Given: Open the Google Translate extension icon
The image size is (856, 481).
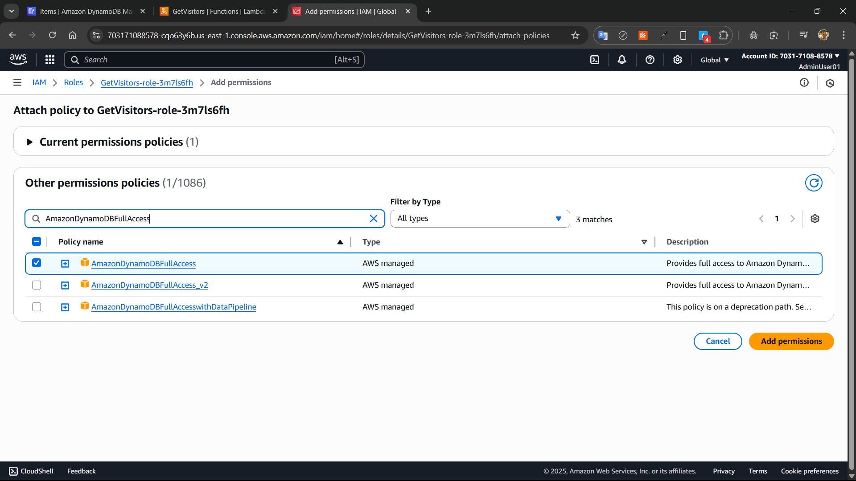Looking at the screenshot, I should point(603,35).
